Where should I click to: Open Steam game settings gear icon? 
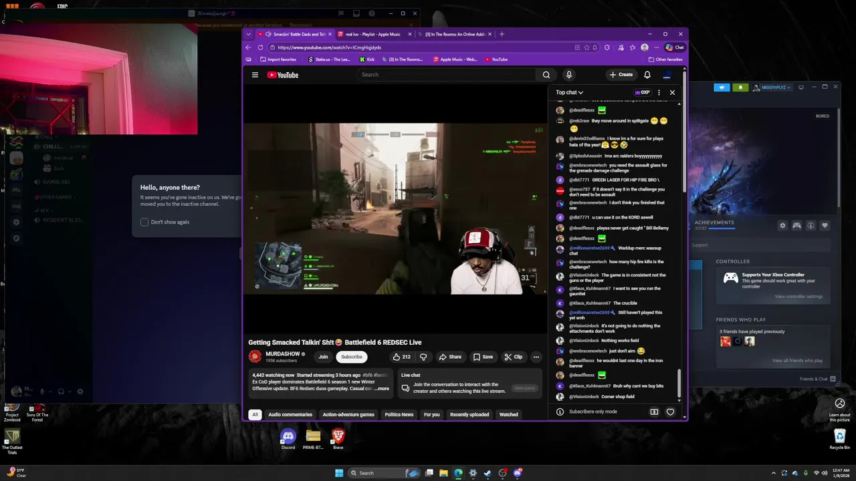click(x=782, y=226)
